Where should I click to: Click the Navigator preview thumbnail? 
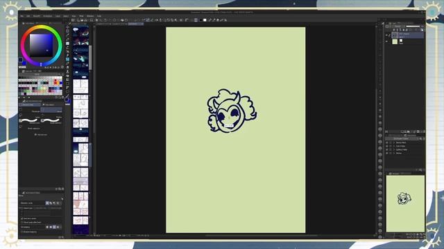tap(405, 203)
